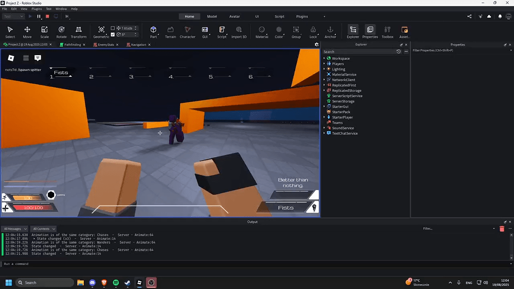
Task: Open the in-game chat icon
Action: 38,58
